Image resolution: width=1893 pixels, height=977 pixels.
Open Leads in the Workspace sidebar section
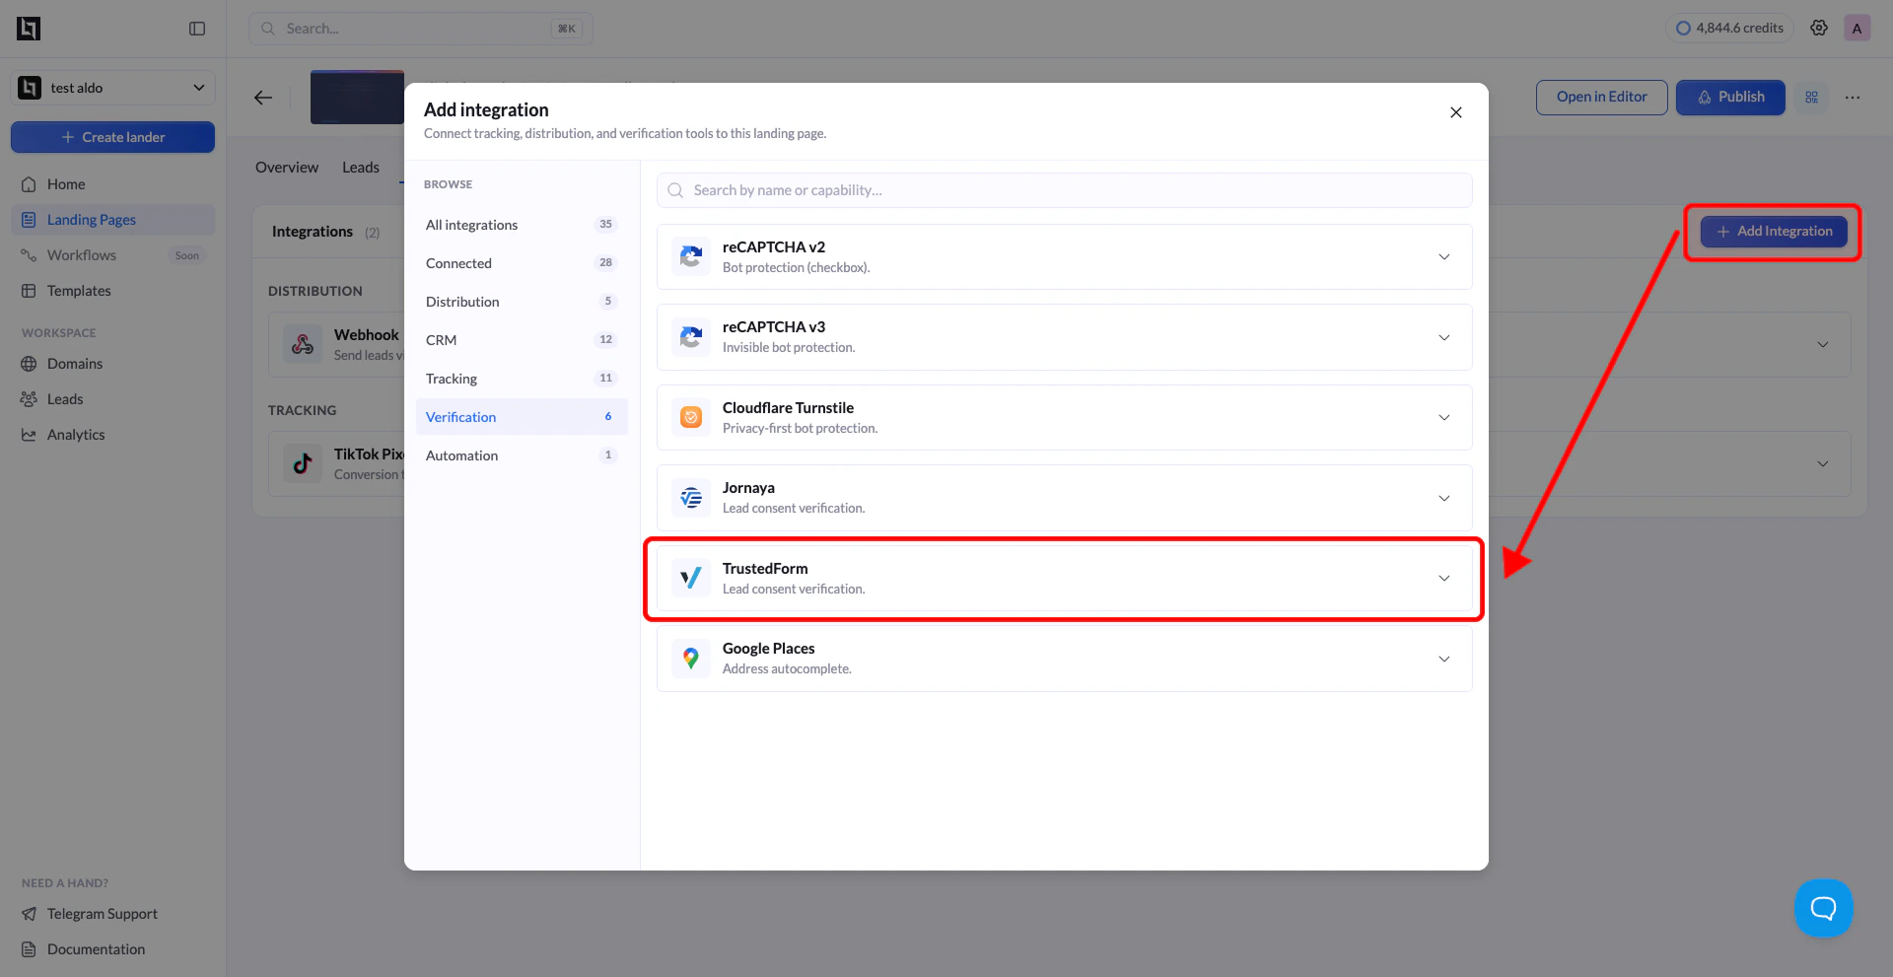click(113, 399)
